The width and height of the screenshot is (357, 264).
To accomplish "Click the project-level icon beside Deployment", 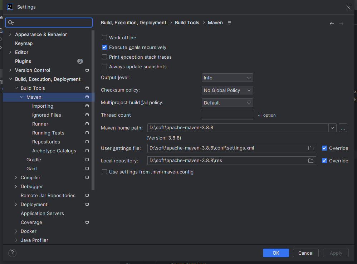I will pos(87,204).
